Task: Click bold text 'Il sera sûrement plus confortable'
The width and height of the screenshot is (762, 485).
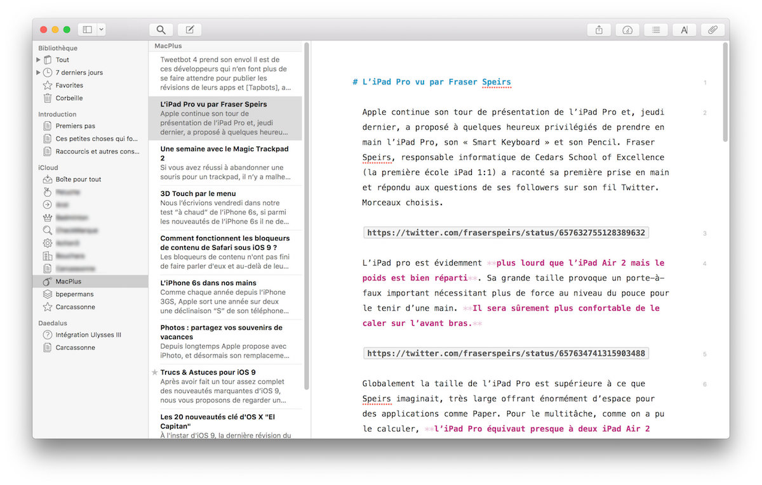Action: pos(566,308)
